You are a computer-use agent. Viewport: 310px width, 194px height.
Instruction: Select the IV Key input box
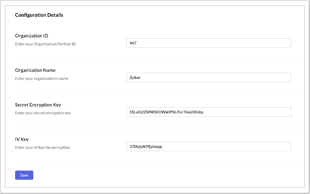[208, 146]
